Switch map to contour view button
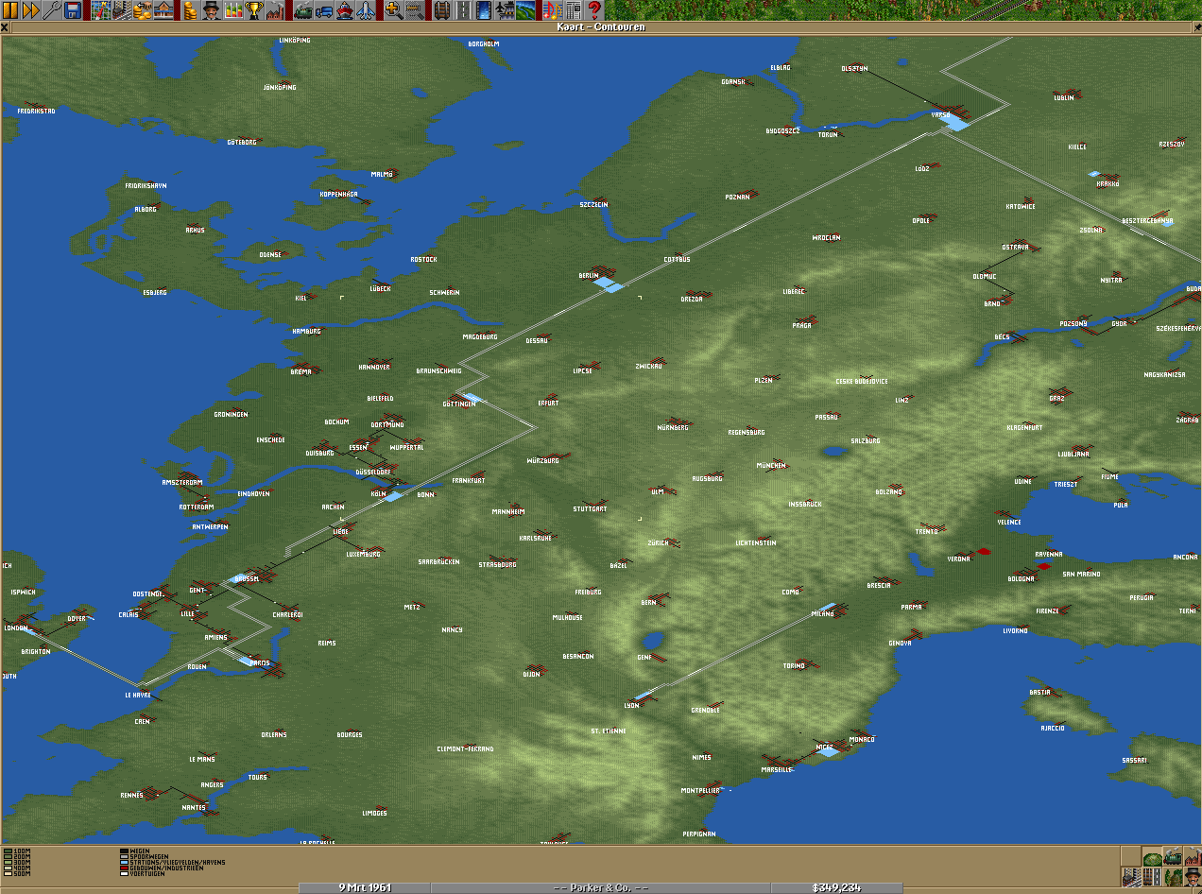Viewport: 1202px width, 894px height. click(x=1152, y=856)
